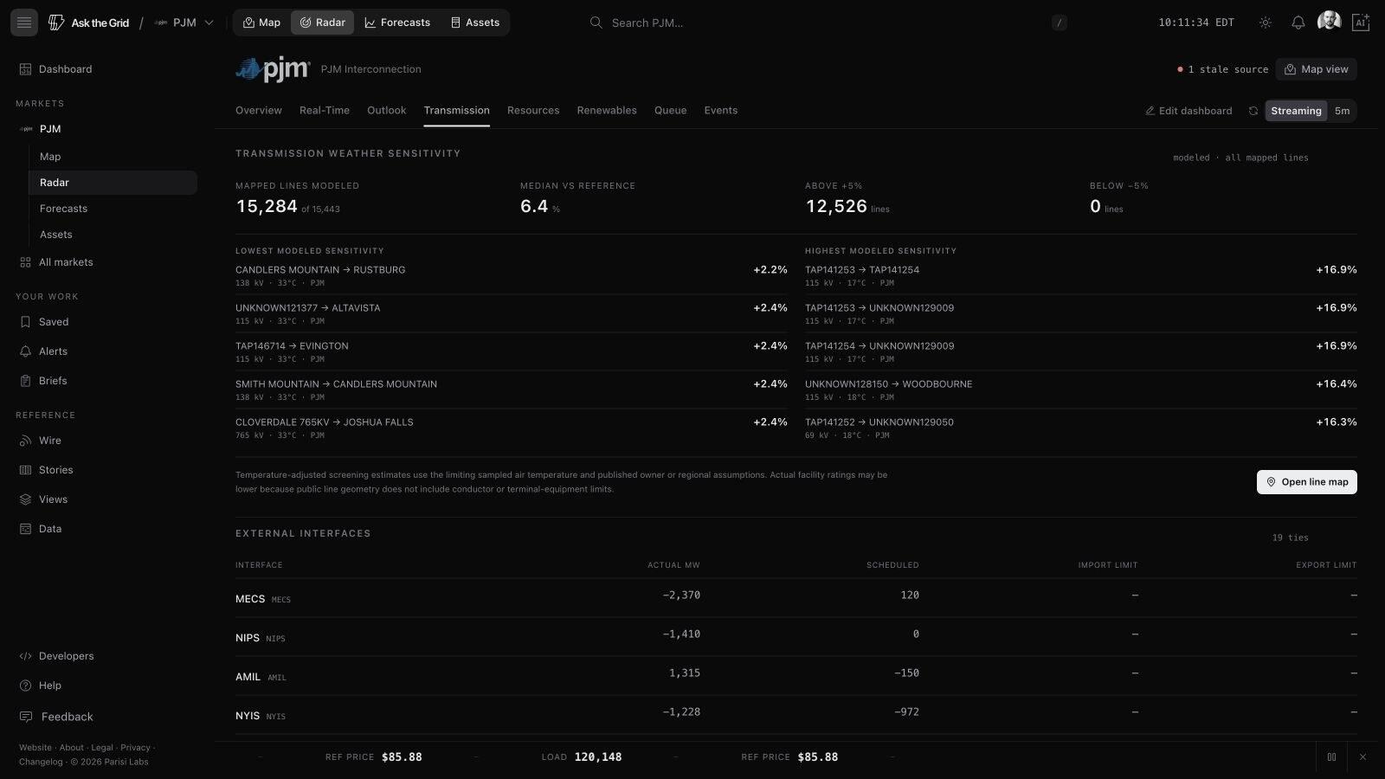Open notifications bell icon
Image resolution: width=1385 pixels, height=779 pixels.
pos(1298,23)
